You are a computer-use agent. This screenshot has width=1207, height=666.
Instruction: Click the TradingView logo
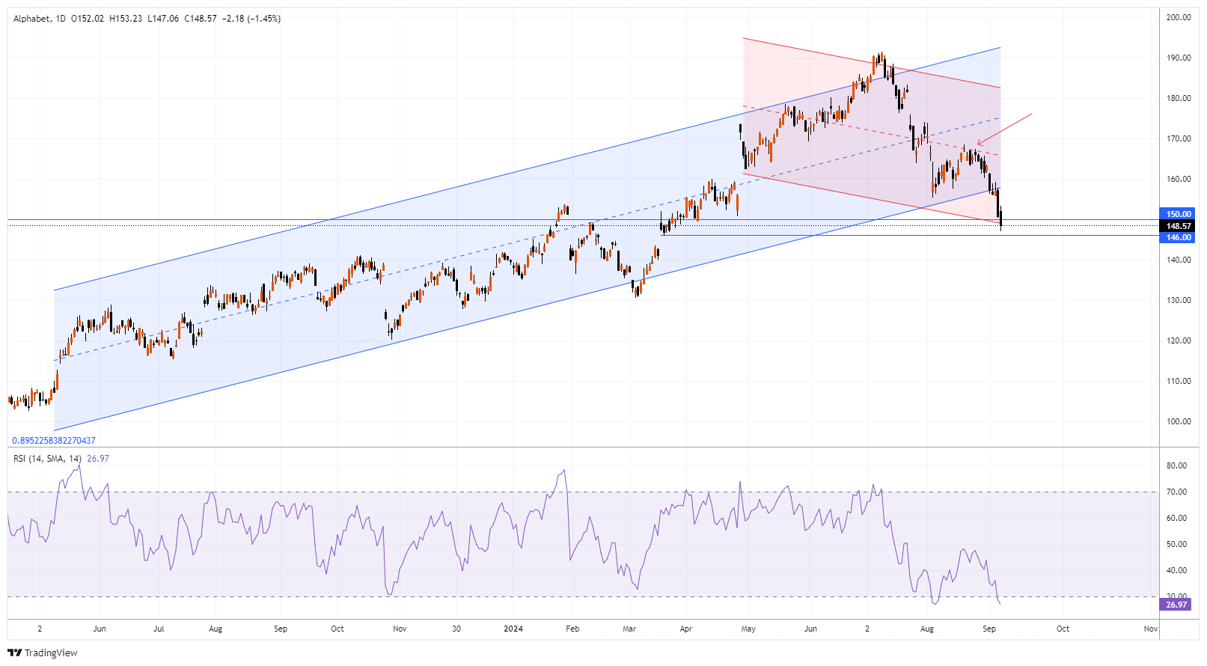(42, 653)
